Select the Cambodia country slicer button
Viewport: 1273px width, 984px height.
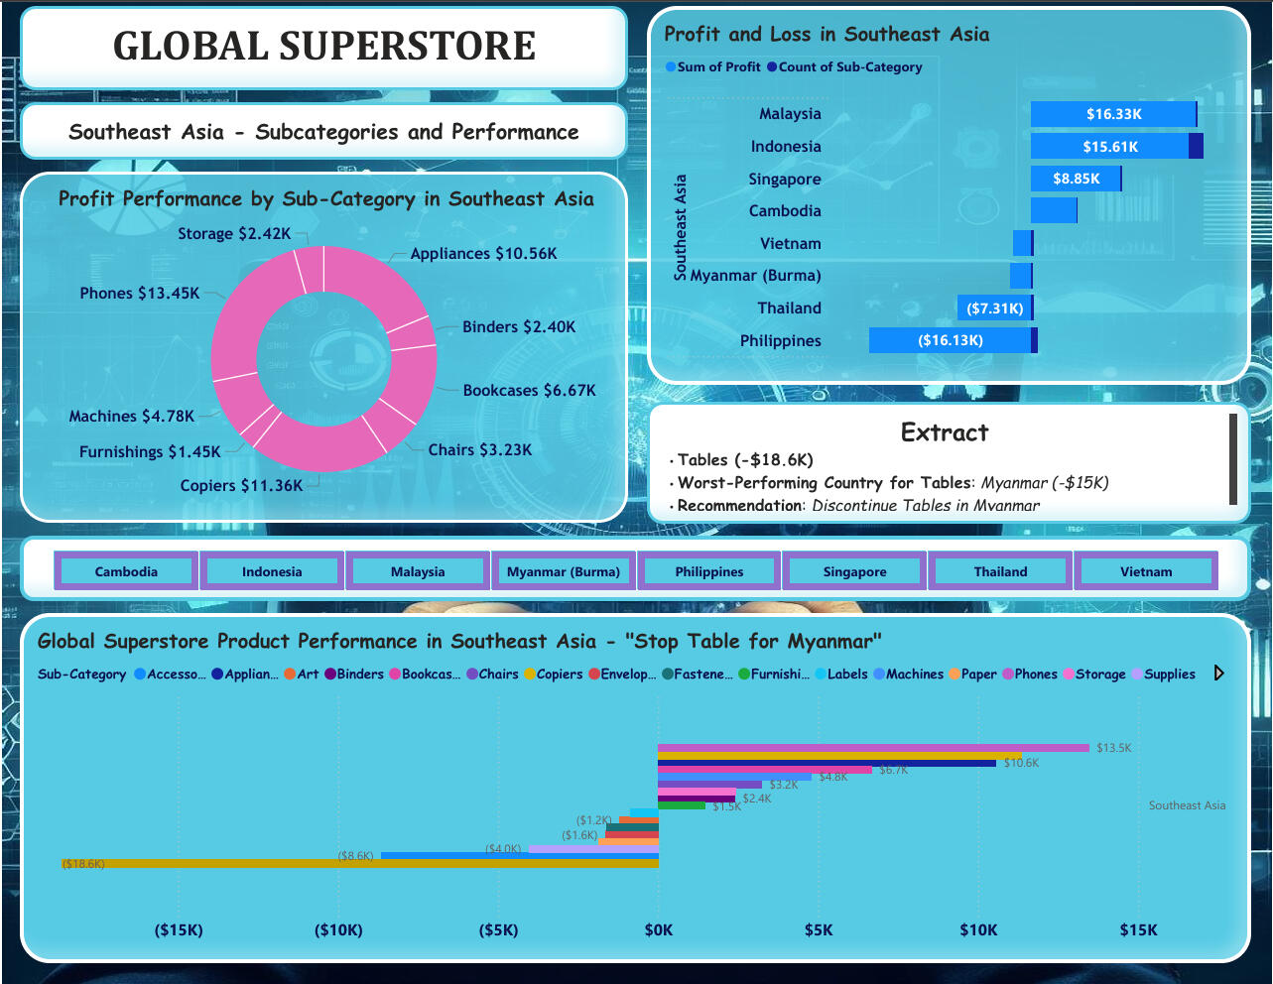tap(126, 571)
